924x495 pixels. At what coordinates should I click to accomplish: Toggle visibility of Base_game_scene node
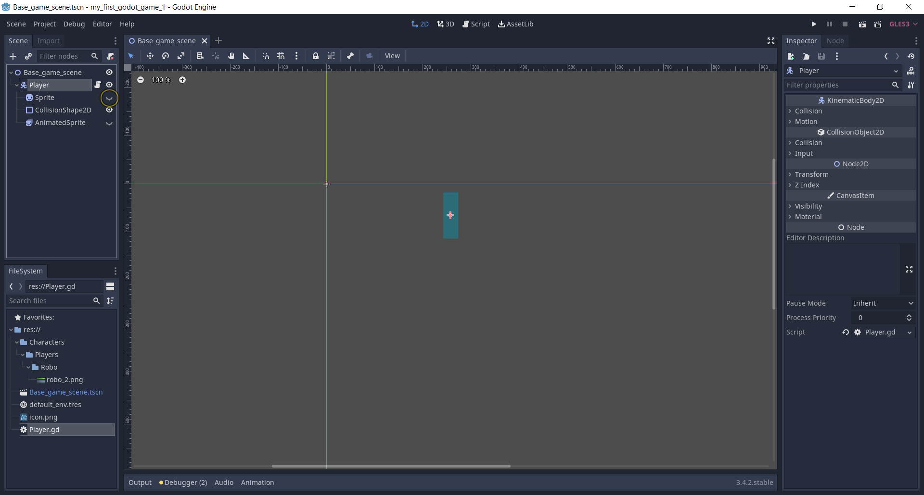coord(109,72)
